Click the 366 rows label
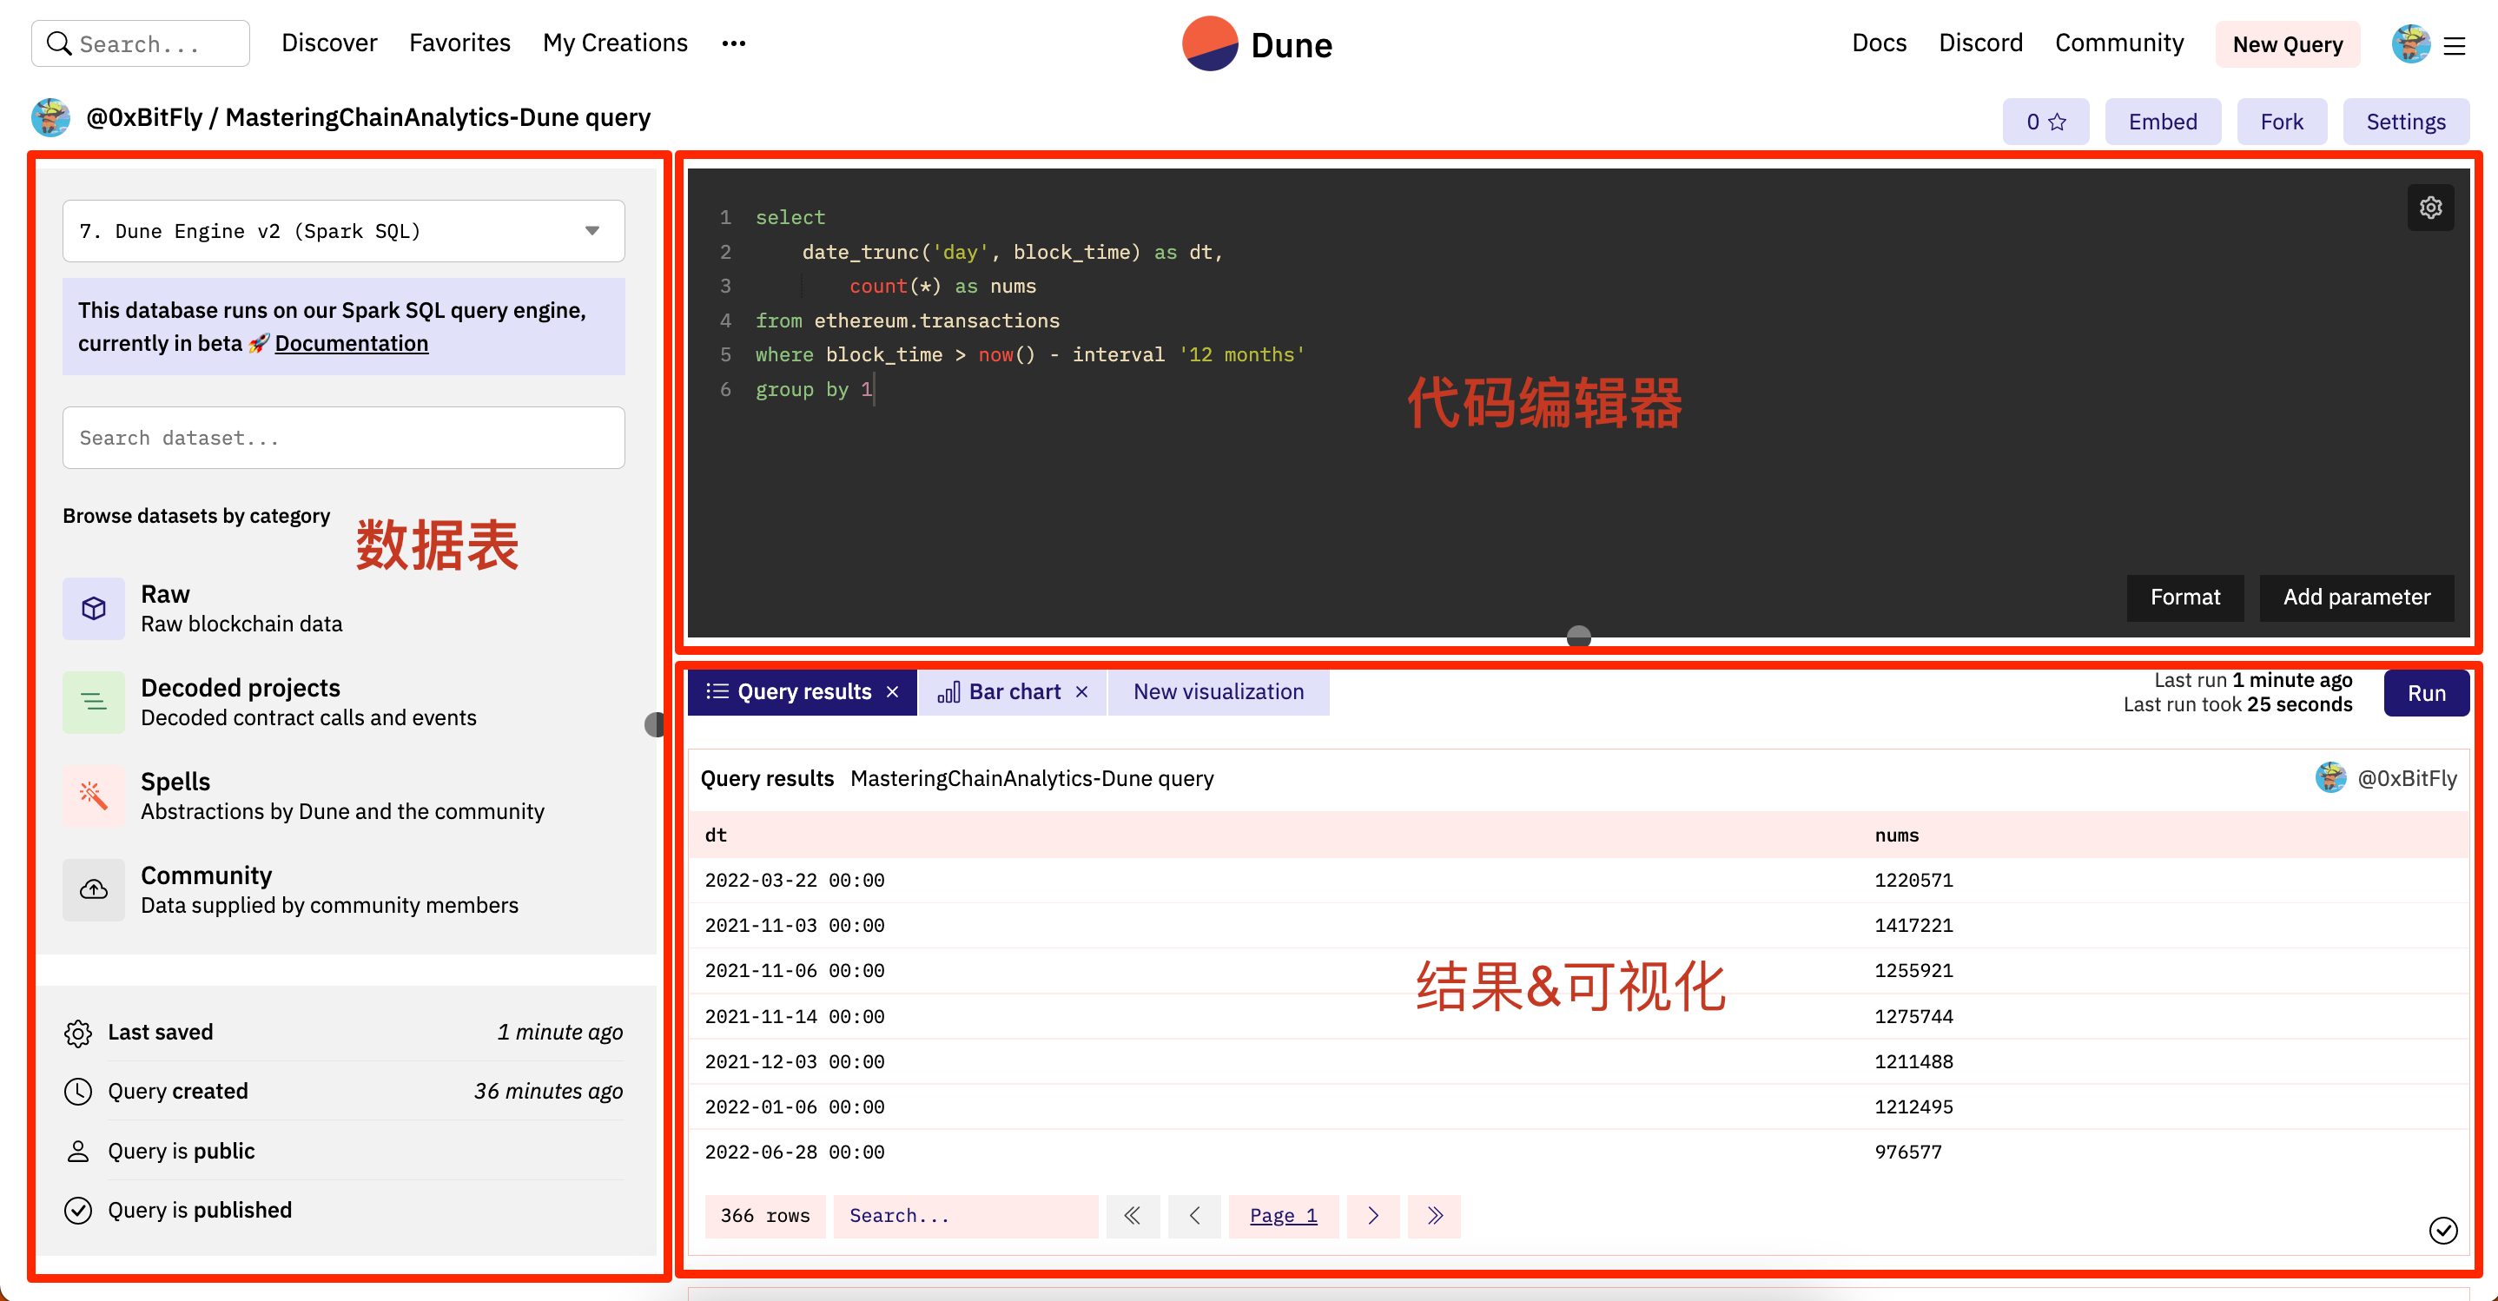The image size is (2498, 1301). [764, 1216]
